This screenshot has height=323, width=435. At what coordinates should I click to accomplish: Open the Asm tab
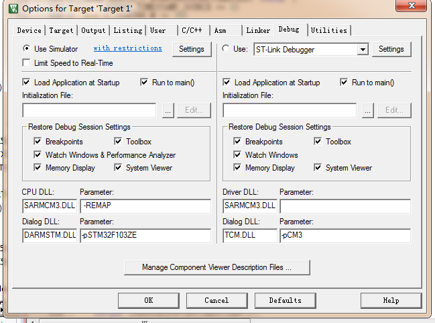pos(226,30)
